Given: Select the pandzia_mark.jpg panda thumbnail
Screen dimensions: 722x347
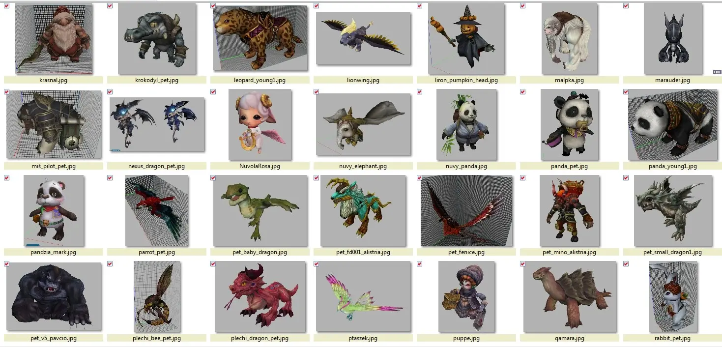Looking at the screenshot, I should (x=54, y=210).
